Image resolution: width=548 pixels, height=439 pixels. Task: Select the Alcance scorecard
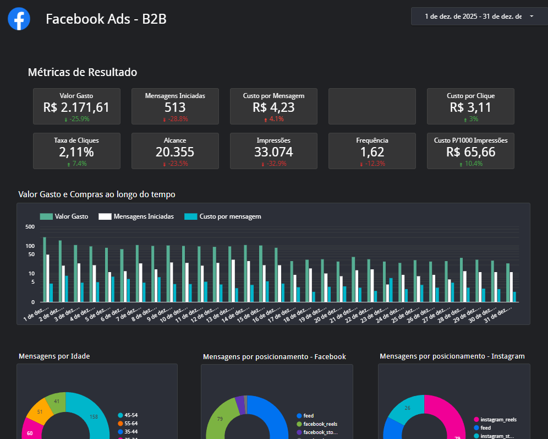coord(175,151)
